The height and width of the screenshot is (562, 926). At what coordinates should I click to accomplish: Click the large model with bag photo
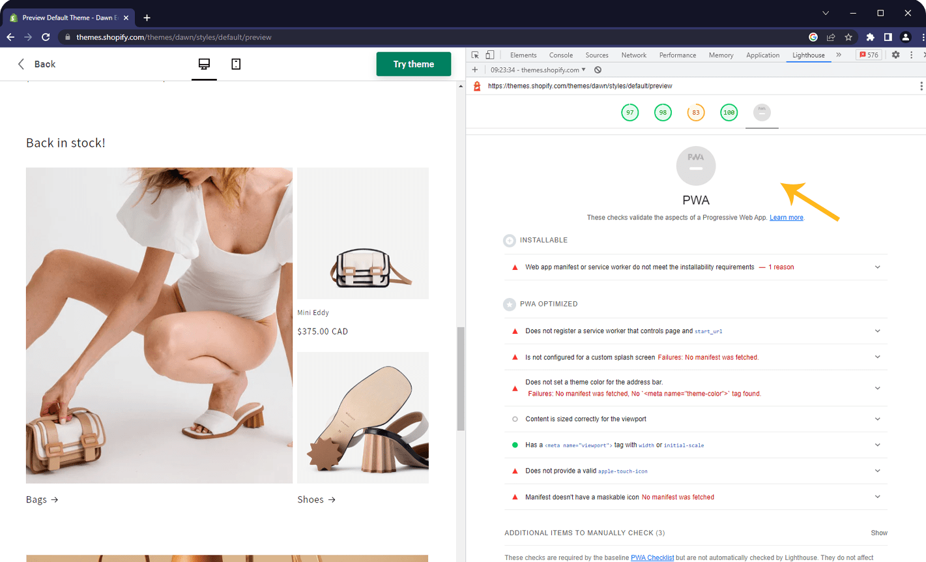pyautogui.click(x=159, y=325)
